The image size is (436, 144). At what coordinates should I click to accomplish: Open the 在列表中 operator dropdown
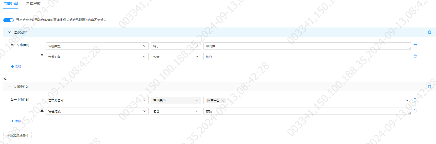(176, 100)
